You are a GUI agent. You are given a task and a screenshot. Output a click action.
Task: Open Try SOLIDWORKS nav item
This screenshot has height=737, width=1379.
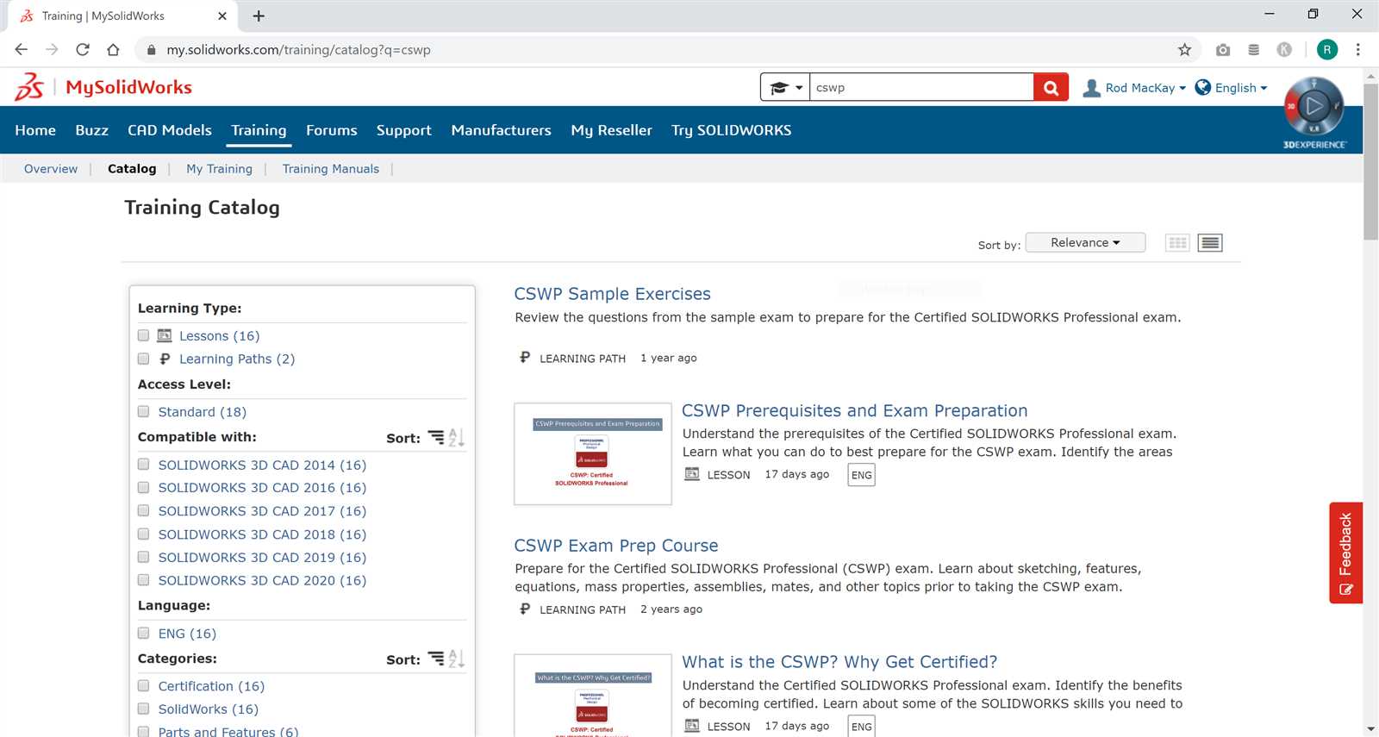pos(731,130)
